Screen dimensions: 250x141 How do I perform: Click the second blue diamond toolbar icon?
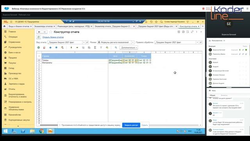(56, 47)
